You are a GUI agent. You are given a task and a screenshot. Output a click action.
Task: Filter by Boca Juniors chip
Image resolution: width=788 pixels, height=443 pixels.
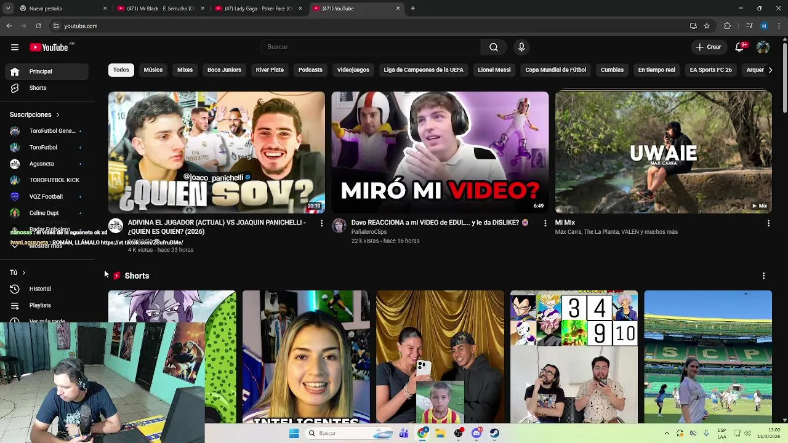(x=224, y=70)
